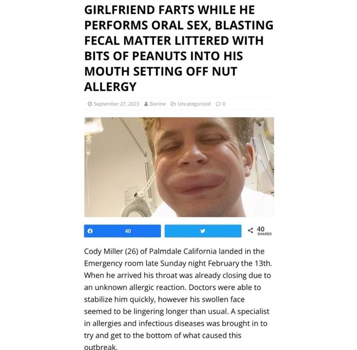Click the last line ending with outbreak

101,347
